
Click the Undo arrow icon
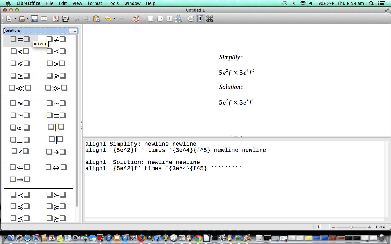[108, 19]
